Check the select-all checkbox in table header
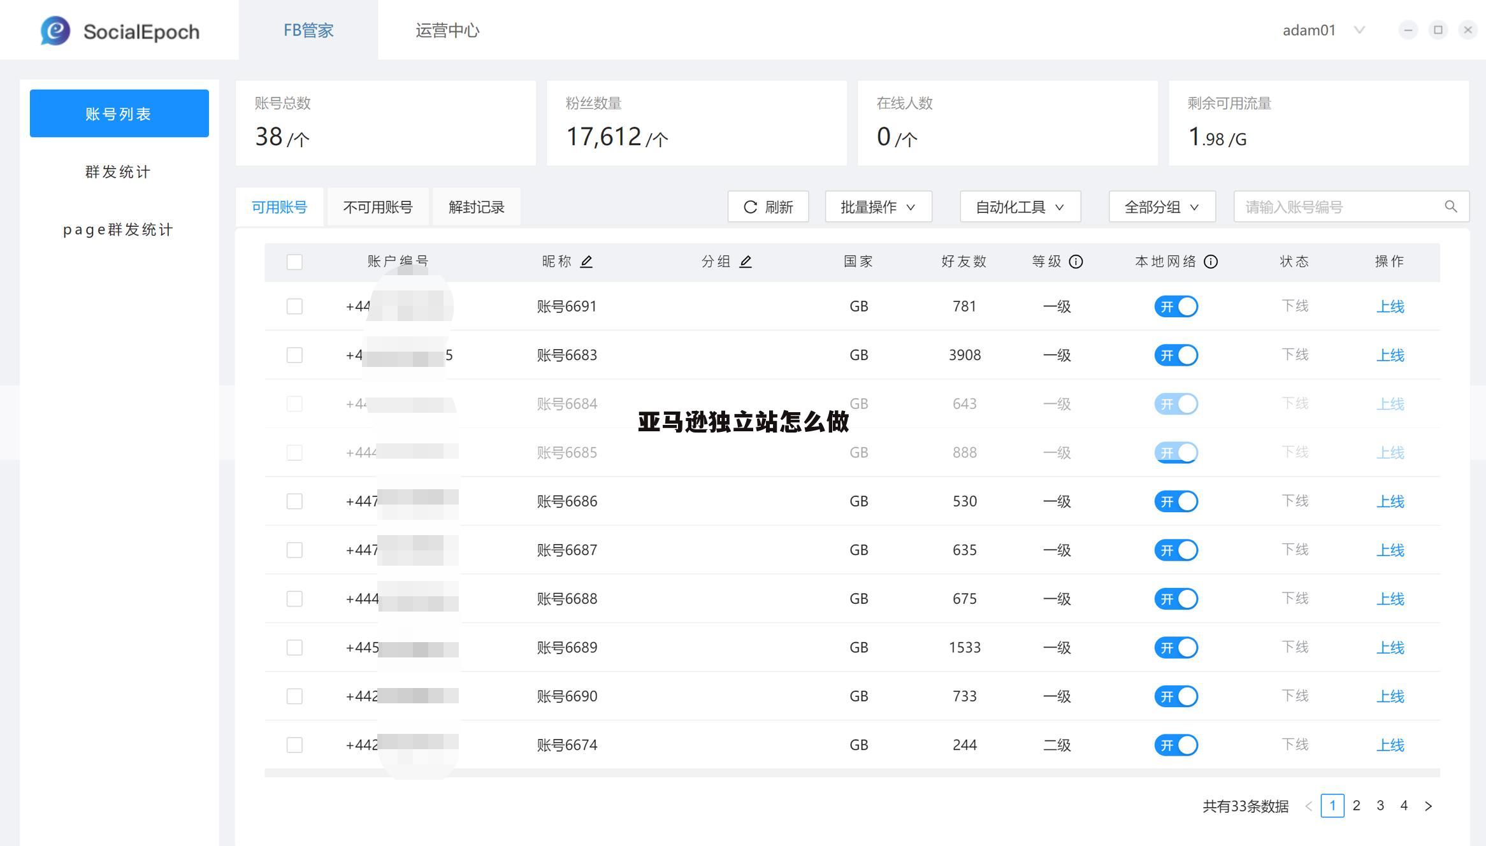 pos(294,261)
